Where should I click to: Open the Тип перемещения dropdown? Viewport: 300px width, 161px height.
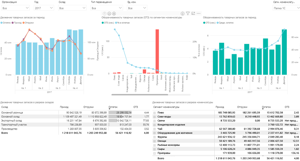tap(106, 8)
